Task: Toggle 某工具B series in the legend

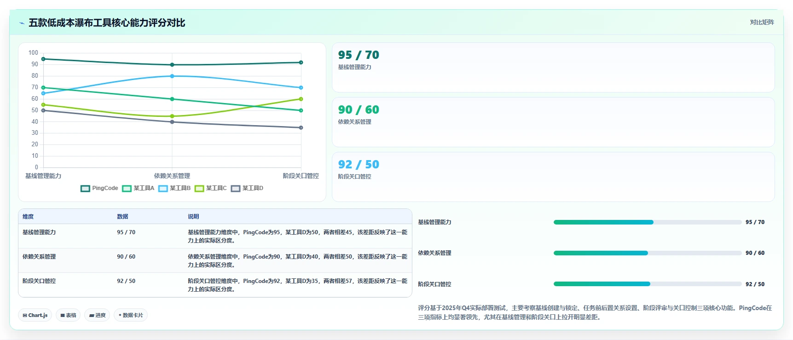Action: click(174, 188)
